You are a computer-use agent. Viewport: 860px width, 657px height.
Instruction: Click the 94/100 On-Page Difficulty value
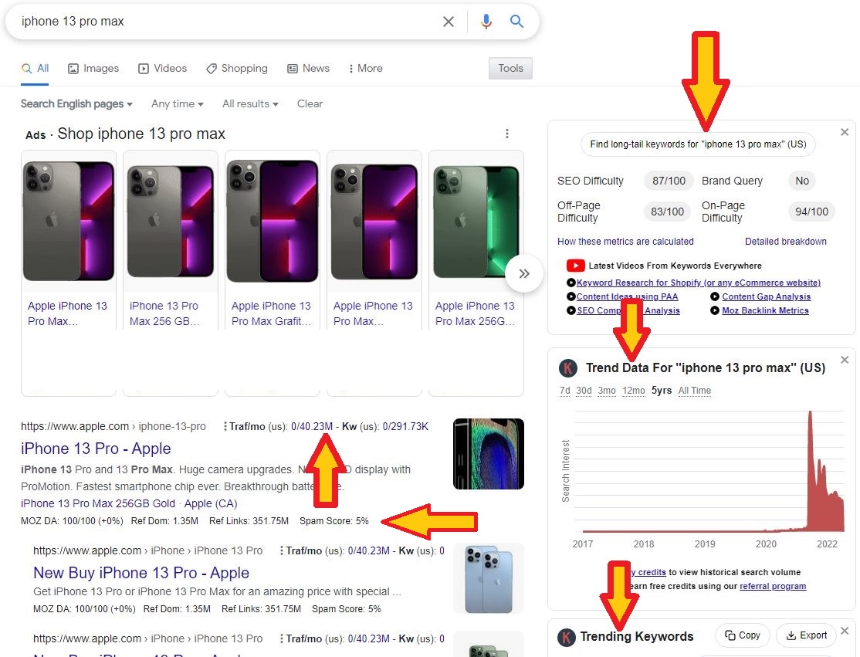(811, 212)
